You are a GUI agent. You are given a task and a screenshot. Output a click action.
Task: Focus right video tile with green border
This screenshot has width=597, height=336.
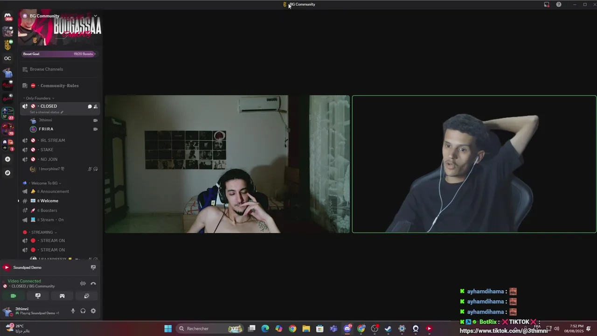pos(474,164)
